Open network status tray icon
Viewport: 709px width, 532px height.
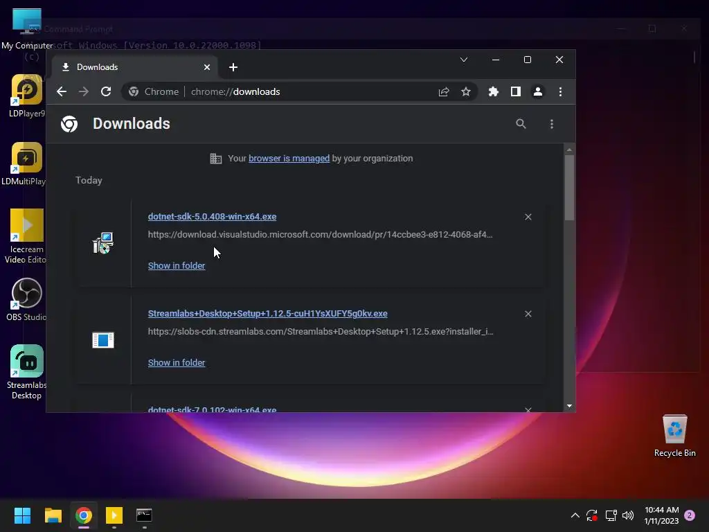pyautogui.click(x=611, y=515)
